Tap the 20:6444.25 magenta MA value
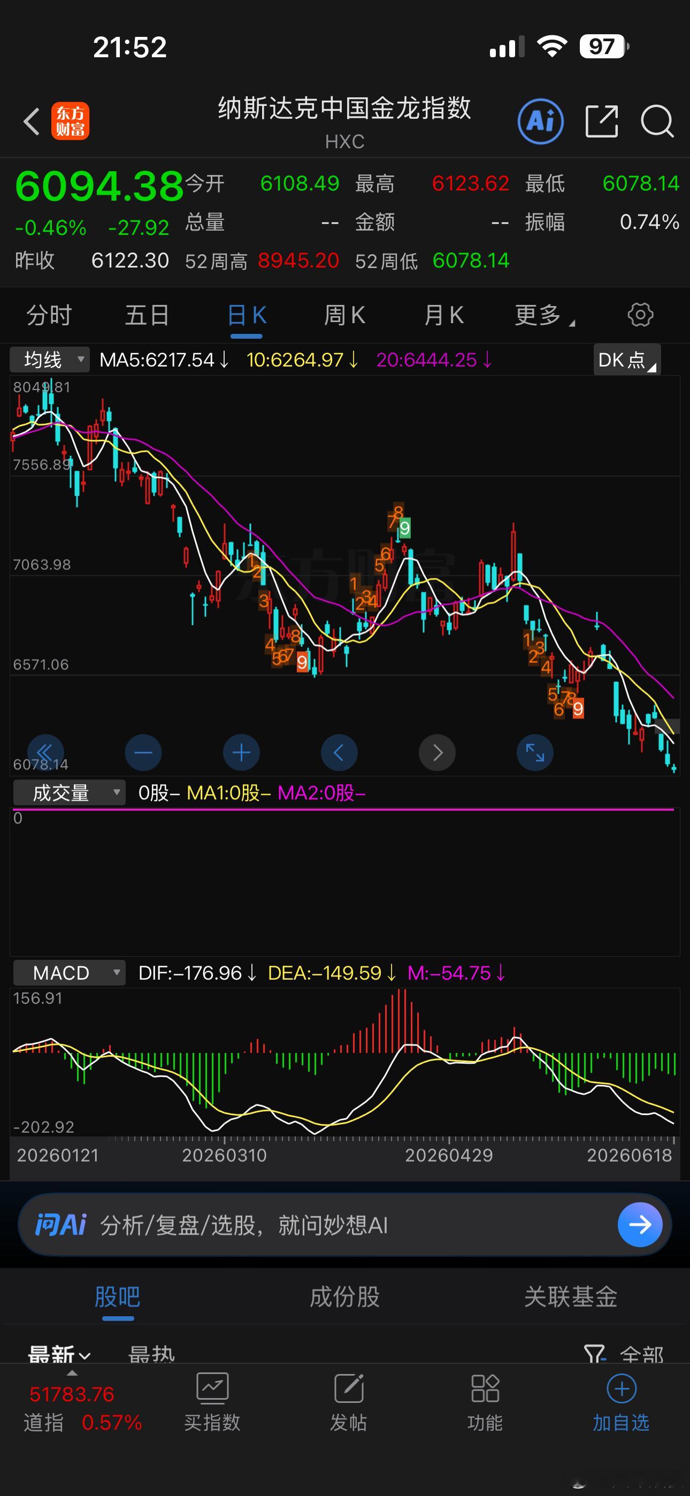This screenshot has height=1496, width=690. tap(434, 360)
